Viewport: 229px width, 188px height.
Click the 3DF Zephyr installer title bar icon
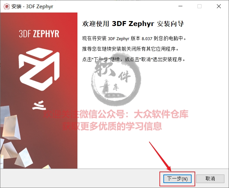click(7, 7)
